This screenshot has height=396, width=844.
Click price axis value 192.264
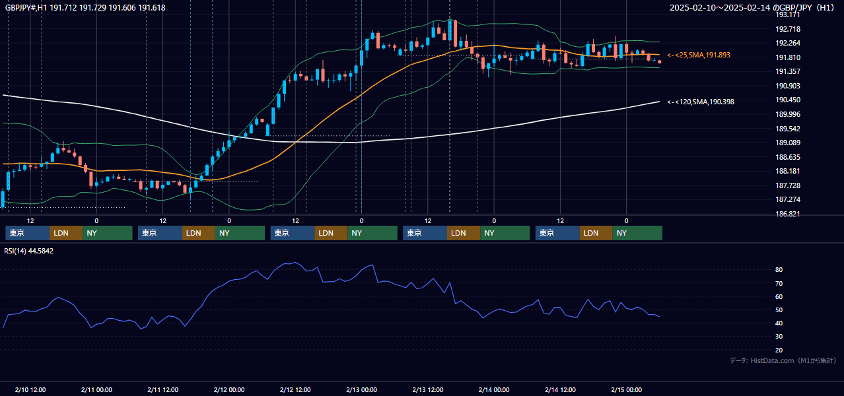click(788, 44)
